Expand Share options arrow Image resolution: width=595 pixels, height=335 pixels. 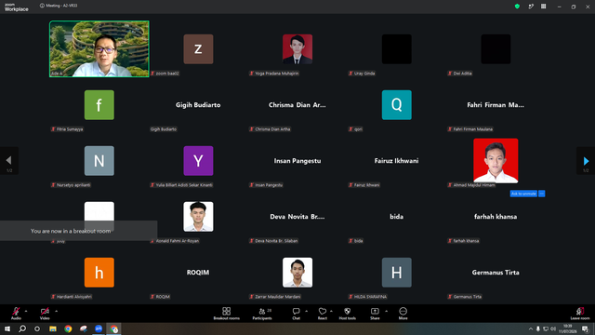[387, 311]
